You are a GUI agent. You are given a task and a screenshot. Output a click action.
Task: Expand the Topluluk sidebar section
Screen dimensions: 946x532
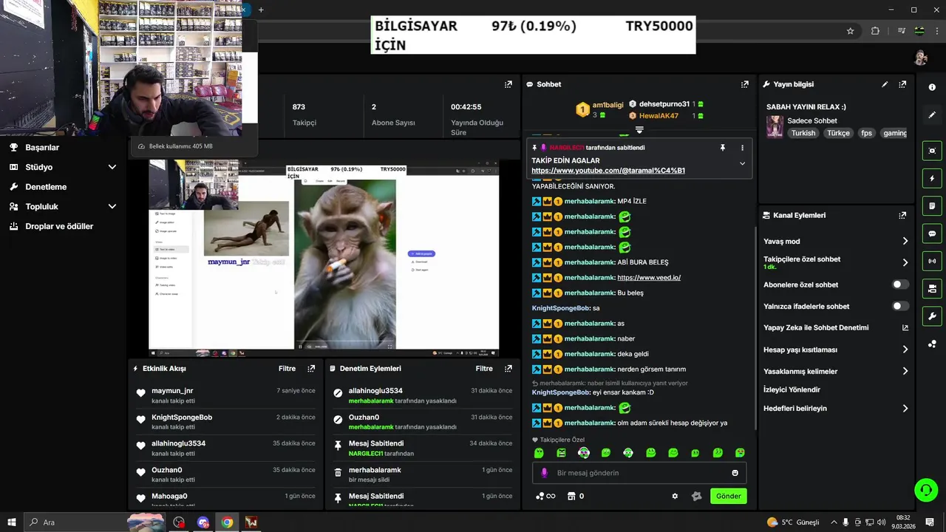pos(112,207)
